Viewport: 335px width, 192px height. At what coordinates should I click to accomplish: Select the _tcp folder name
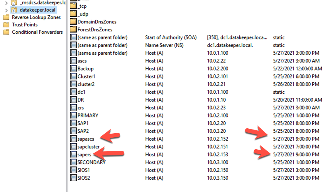[82, 6]
